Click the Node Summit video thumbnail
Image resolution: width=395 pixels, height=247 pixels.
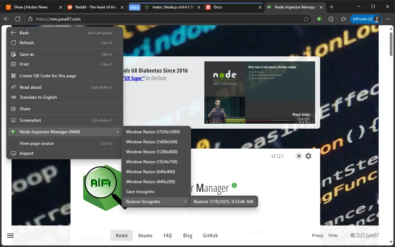[x=260, y=93]
